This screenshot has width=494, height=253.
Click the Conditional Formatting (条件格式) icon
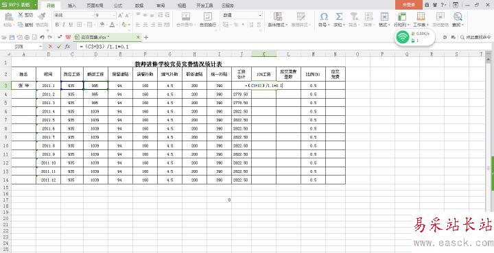pos(278,16)
